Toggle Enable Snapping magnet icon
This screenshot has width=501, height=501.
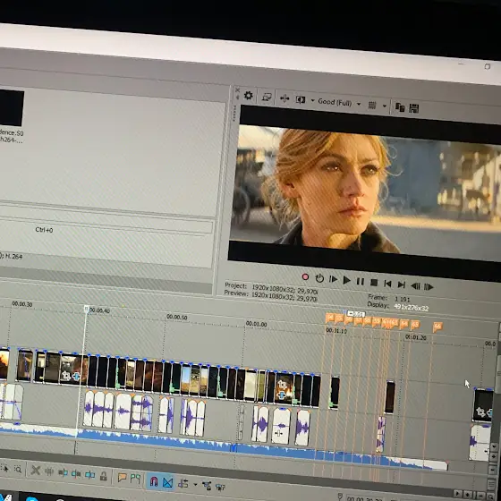[x=154, y=481]
